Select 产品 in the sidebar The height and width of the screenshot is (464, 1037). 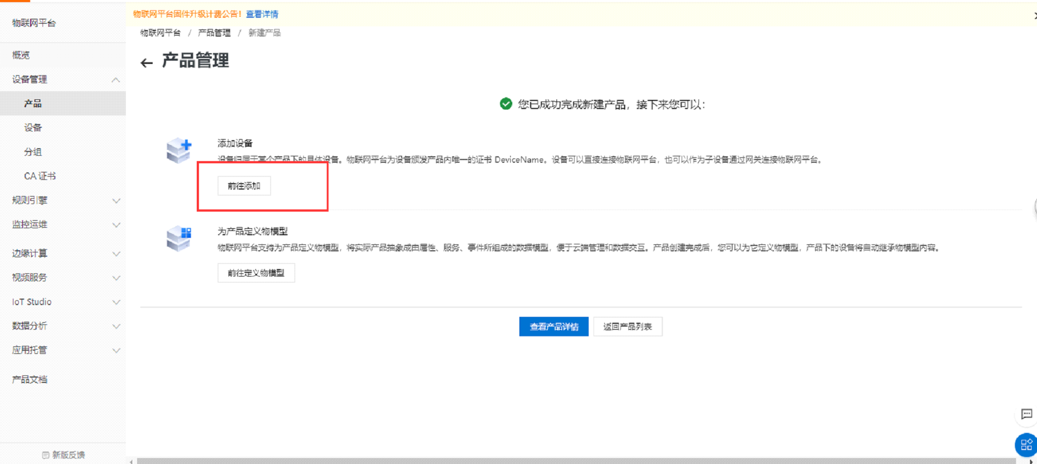(x=63, y=103)
